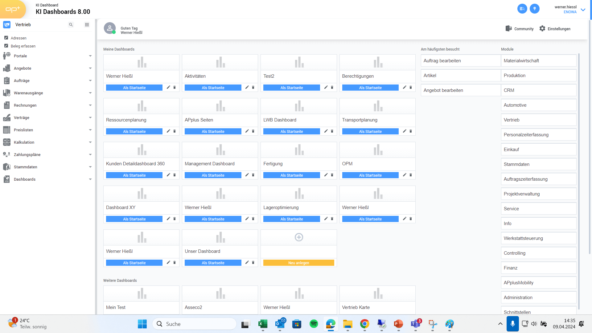The width and height of the screenshot is (592, 333).
Task: Open Auftrag bearbeiten frequently visited link
Action: coord(461,61)
